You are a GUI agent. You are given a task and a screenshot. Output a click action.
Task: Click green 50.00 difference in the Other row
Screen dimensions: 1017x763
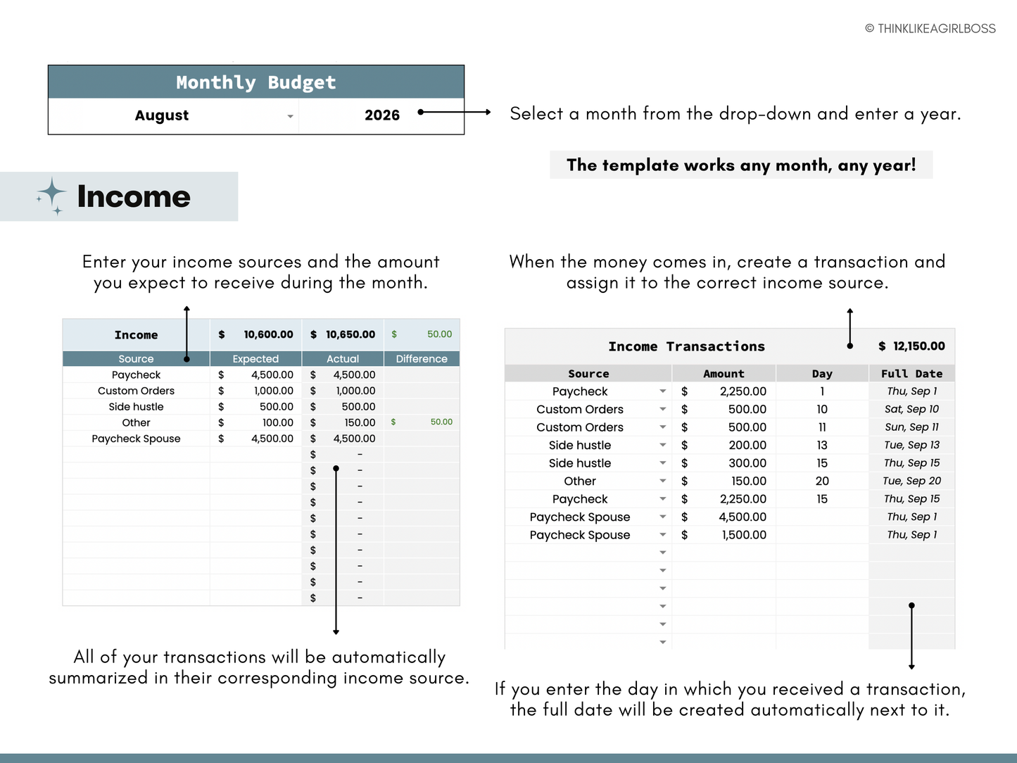click(441, 422)
